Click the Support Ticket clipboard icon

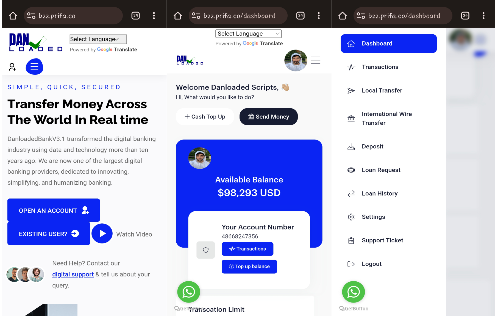[351, 241]
